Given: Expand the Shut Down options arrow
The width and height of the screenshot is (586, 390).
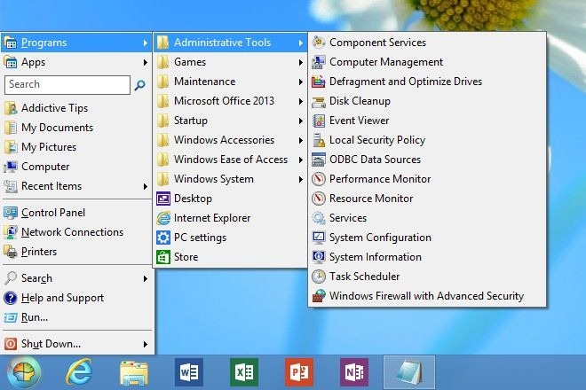Looking at the screenshot, I should [146, 344].
